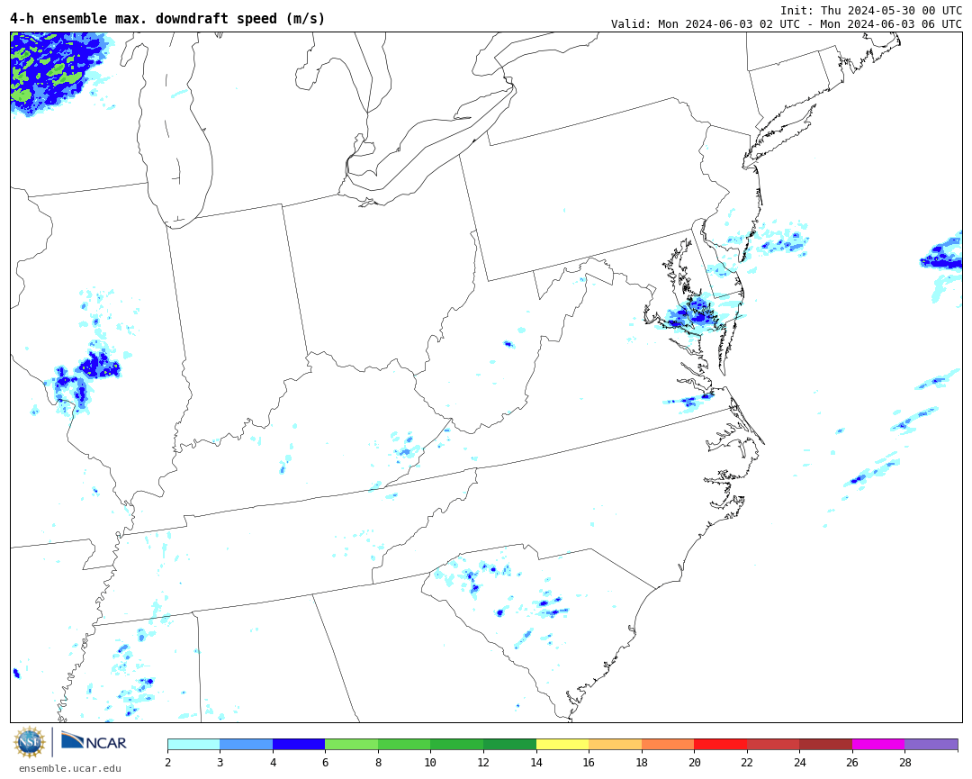This screenshot has height=779, width=972.
Task: Click the downdraft streak in southeast Virginia
Action: point(689,400)
